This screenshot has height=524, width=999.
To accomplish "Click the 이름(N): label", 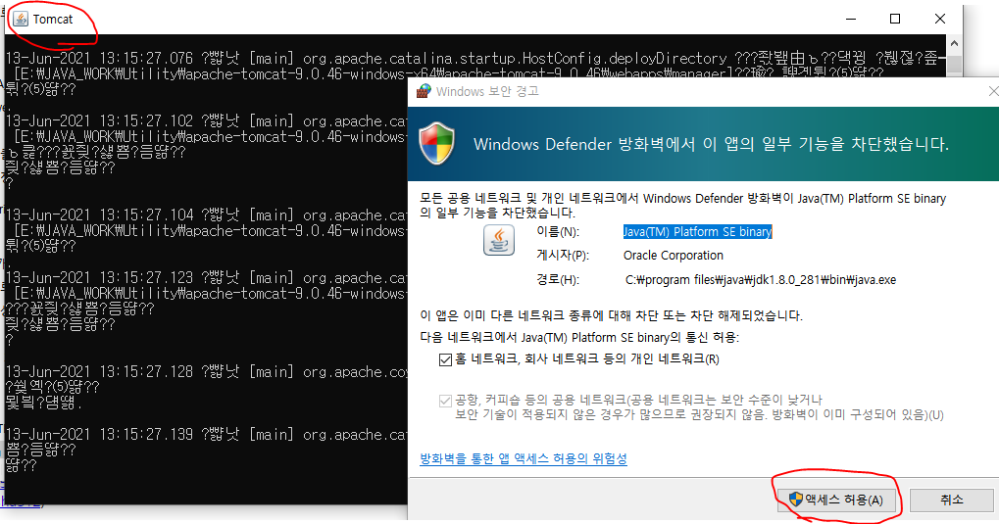I will pos(558,232).
